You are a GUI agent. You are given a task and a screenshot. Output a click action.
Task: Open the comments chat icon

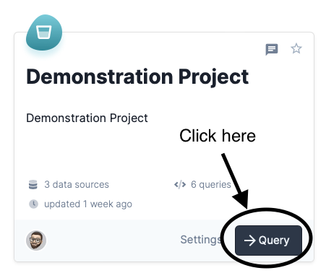(x=272, y=49)
